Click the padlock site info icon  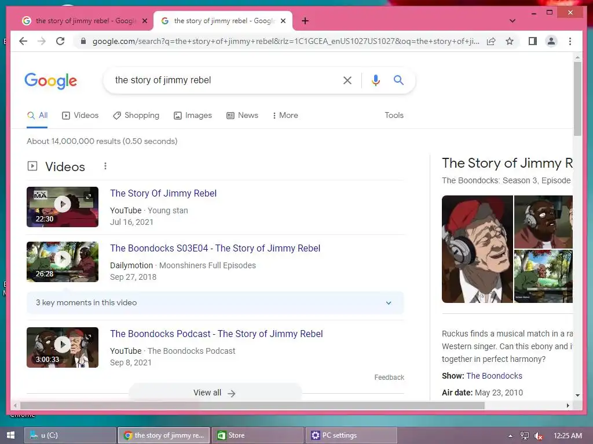83,41
